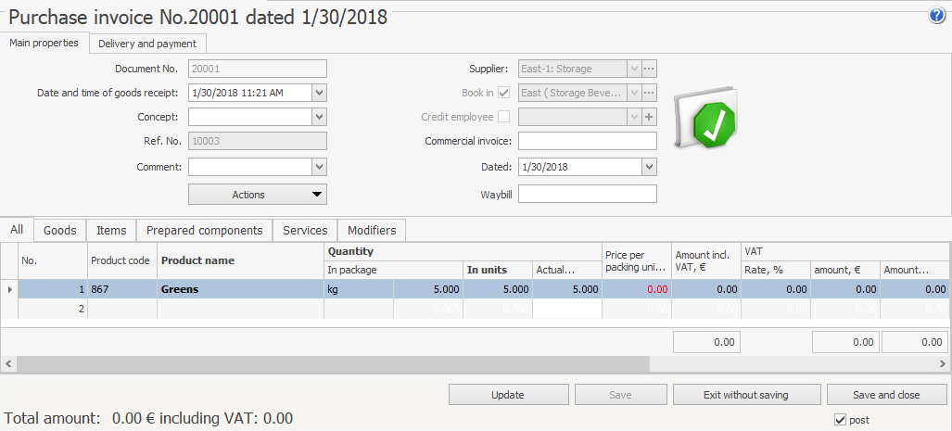Image resolution: width=952 pixels, height=431 pixels.
Task: Click the Commercial invoice input field
Action: pos(587,141)
